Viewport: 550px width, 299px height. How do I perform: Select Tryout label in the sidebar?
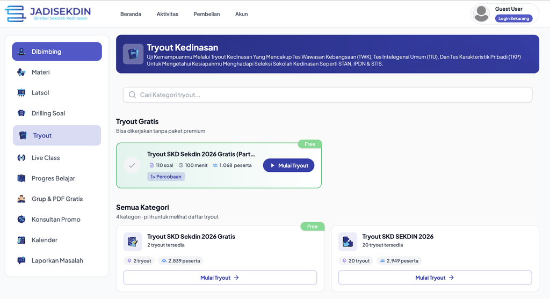[42, 135]
